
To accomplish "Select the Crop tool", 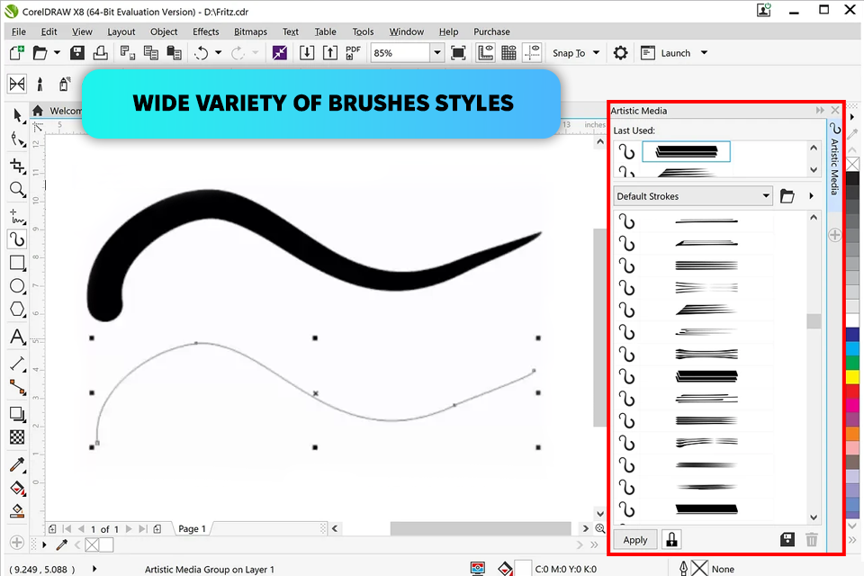I will (18, 166).
